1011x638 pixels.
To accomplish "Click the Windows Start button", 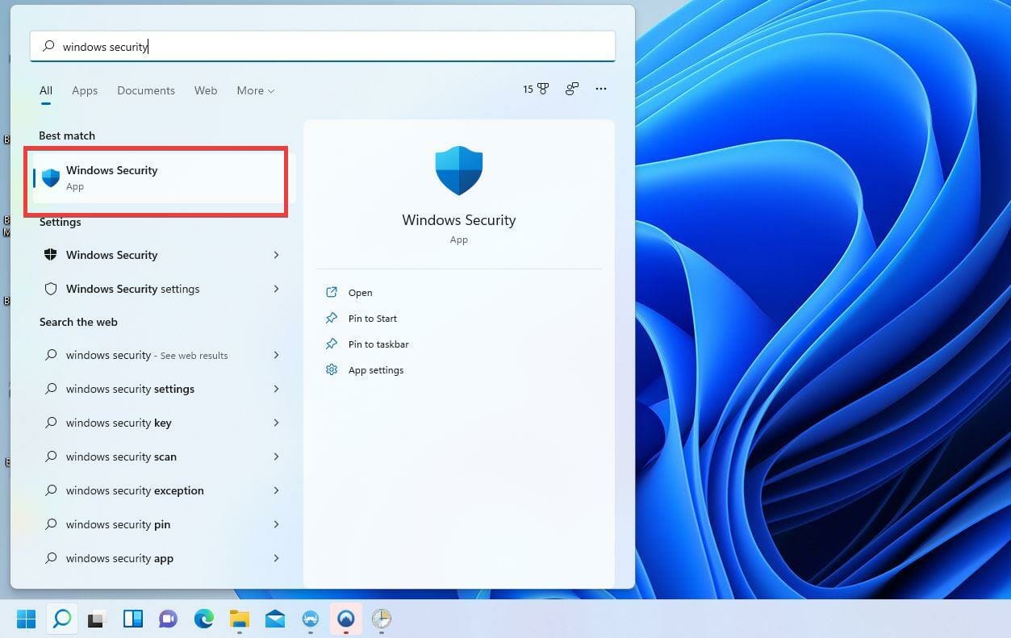I will point(26,619).
